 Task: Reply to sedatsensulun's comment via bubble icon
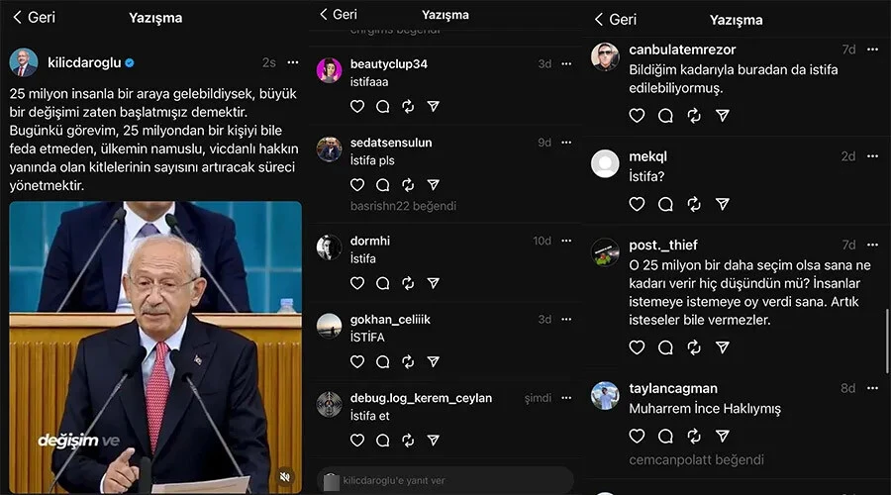pos(382,185)
